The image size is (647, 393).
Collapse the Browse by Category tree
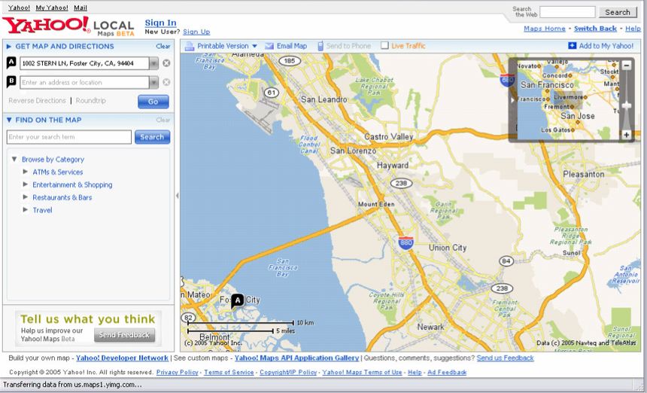pos(14,159)
